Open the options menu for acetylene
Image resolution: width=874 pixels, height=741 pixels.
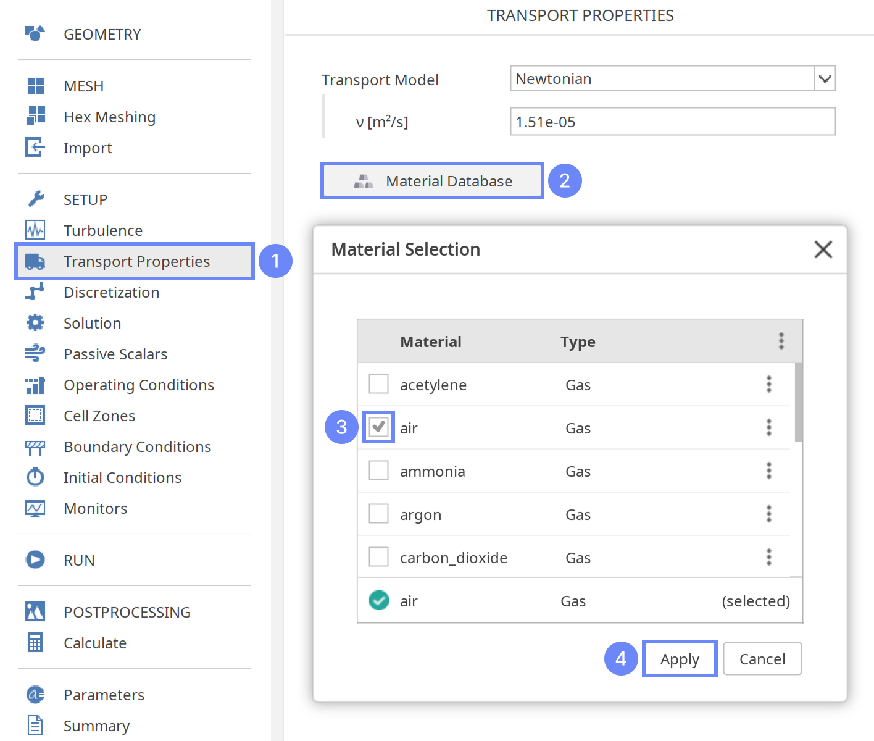[768, 384]
